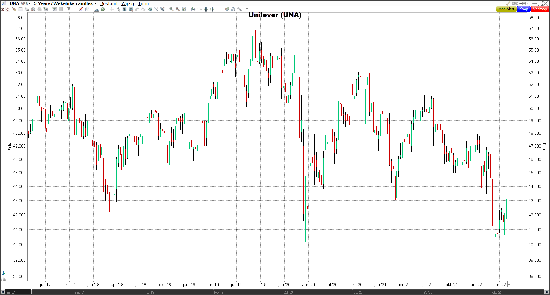Click the crosshair target icon in toolbar
This screenshot has height=295, width=550.
coord(8,9)
